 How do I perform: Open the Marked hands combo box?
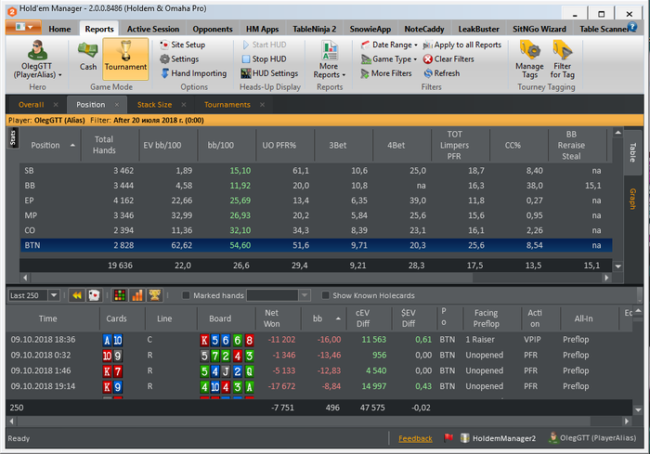(279, 295)
